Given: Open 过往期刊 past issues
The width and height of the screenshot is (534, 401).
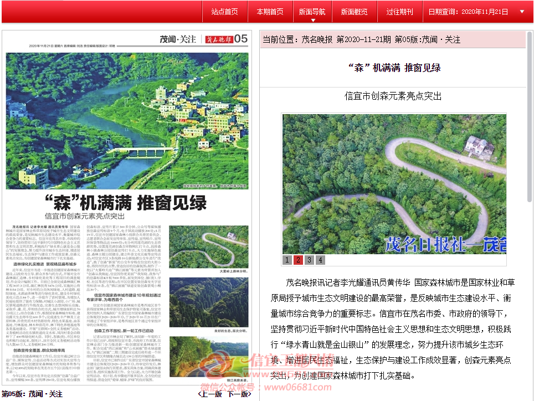Looking at the screenshot, I should click(x=400, y=12).
